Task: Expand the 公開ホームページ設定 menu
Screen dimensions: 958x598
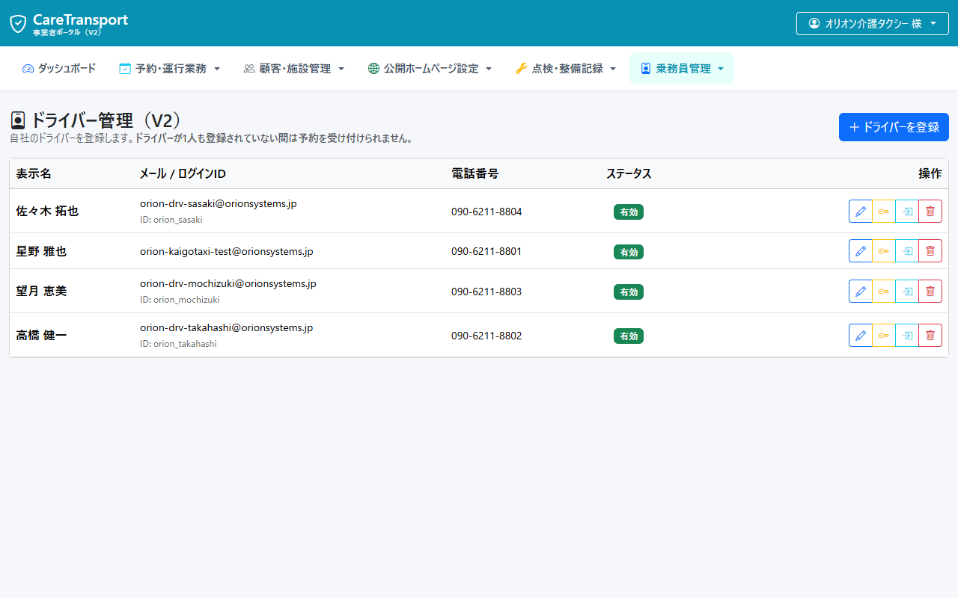Action: pyautogui.click(x=430, y=69)
